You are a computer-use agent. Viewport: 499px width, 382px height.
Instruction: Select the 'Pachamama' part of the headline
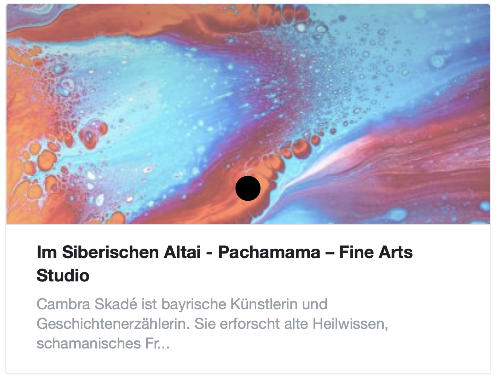269,252
